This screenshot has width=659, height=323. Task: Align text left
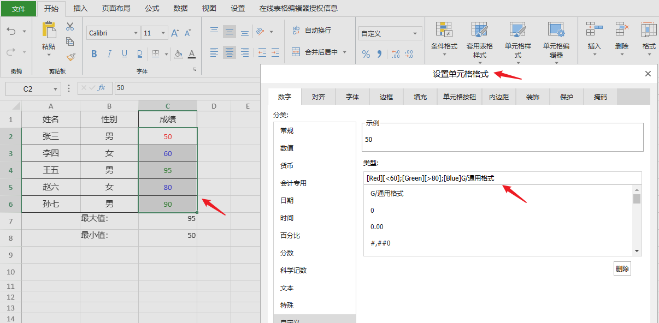(214, 52)
